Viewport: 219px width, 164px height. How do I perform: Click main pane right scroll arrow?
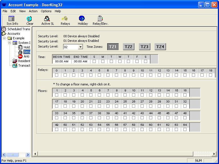(214, 154)
